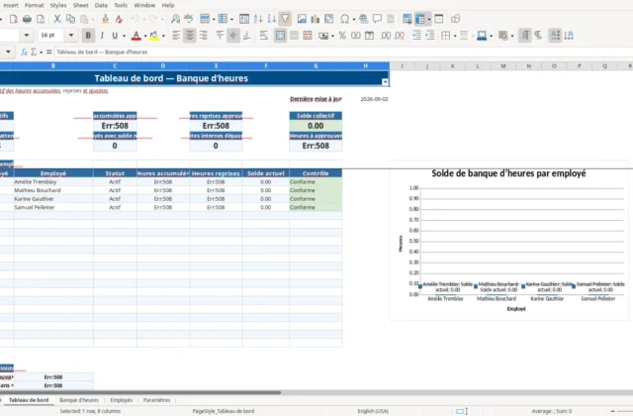Click the horizontal sheet scrollbar
The width and height of the screenshot is (633, 416).
140,392
